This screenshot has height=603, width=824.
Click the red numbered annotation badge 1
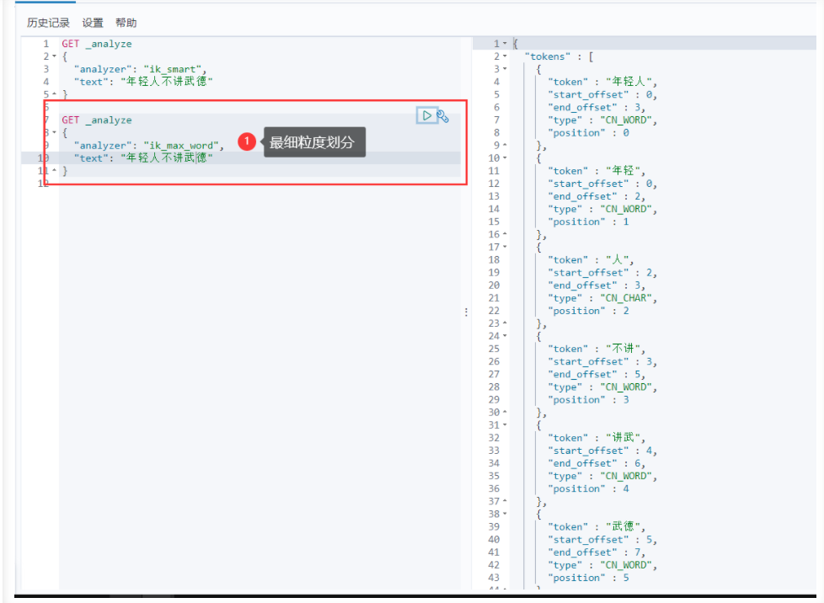coord(247,141)
